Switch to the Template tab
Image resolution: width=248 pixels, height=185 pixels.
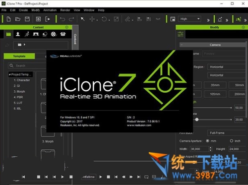click(x=19, y=56)
